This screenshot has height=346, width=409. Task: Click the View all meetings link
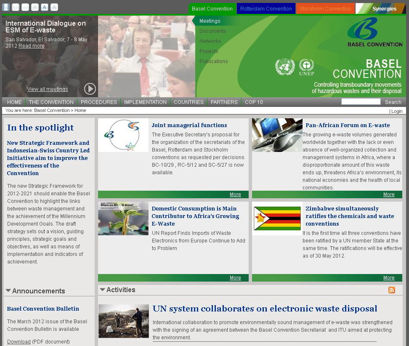click(48, 89)
